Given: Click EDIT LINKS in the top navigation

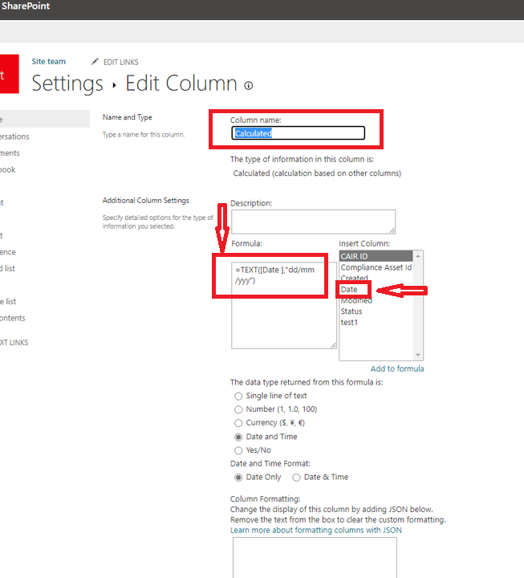Looking at the screenshot, I should click(x=121, y=62).
